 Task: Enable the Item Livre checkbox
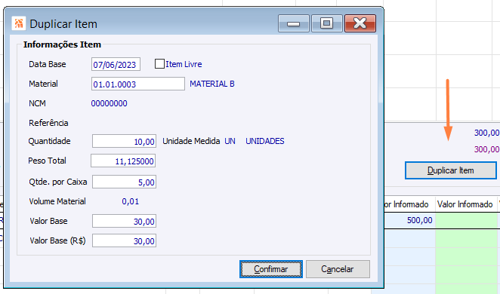coord(159,63)
